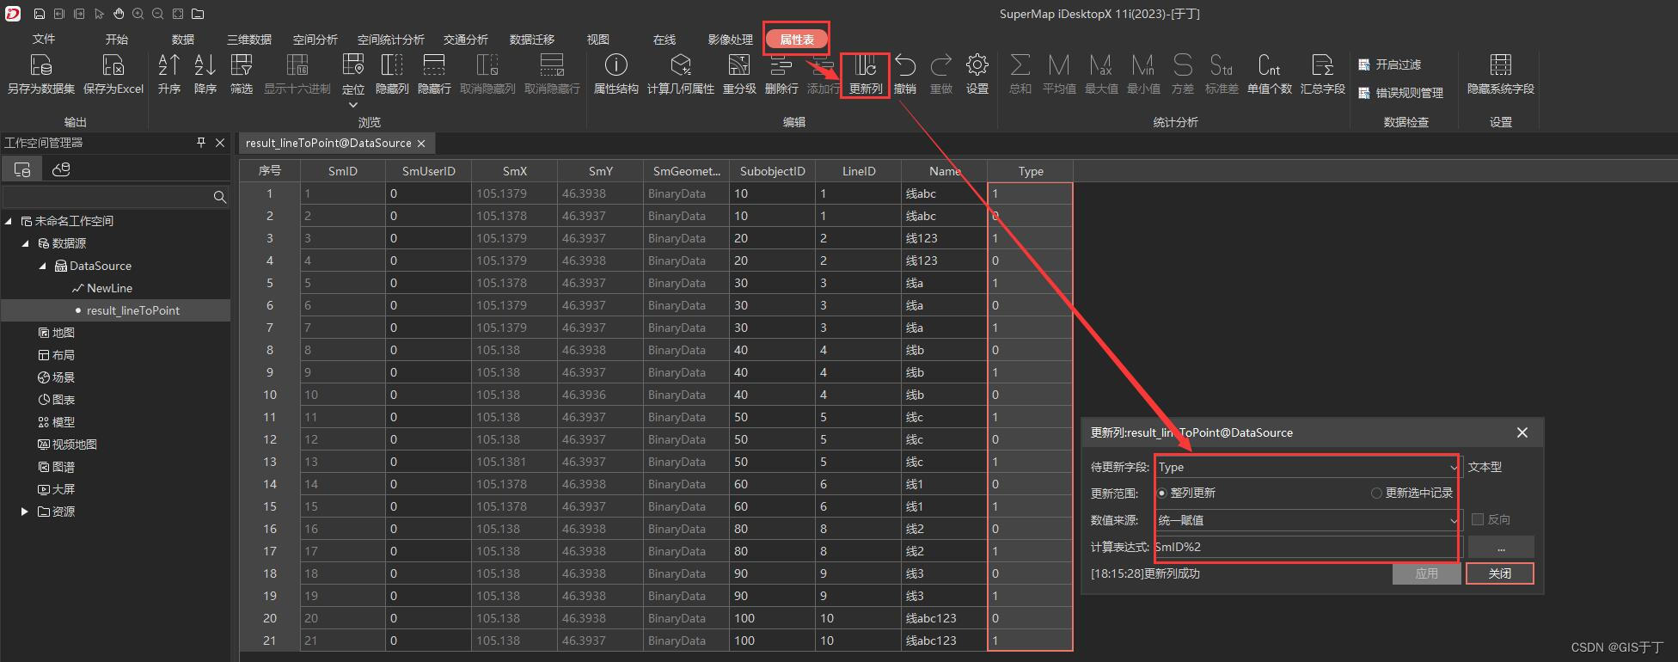This screenshot has height=662, width=1678.
Task: Click the workspace manager search box
Action: 107,197
